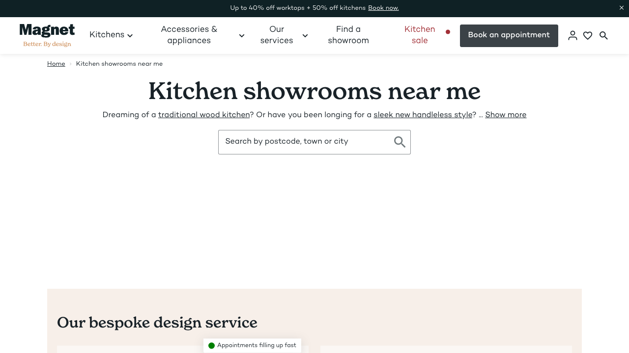Open Find a showroom menu item

coord(348,35)
